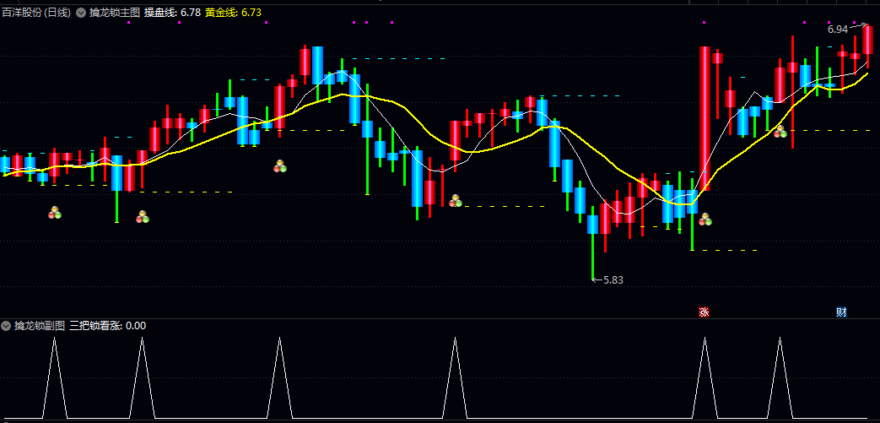
Task: Click the 黄金线: 6.73 value label
Action: (233, 13)
